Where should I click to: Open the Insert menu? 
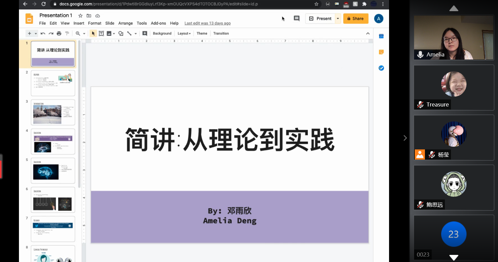[79, 23]
